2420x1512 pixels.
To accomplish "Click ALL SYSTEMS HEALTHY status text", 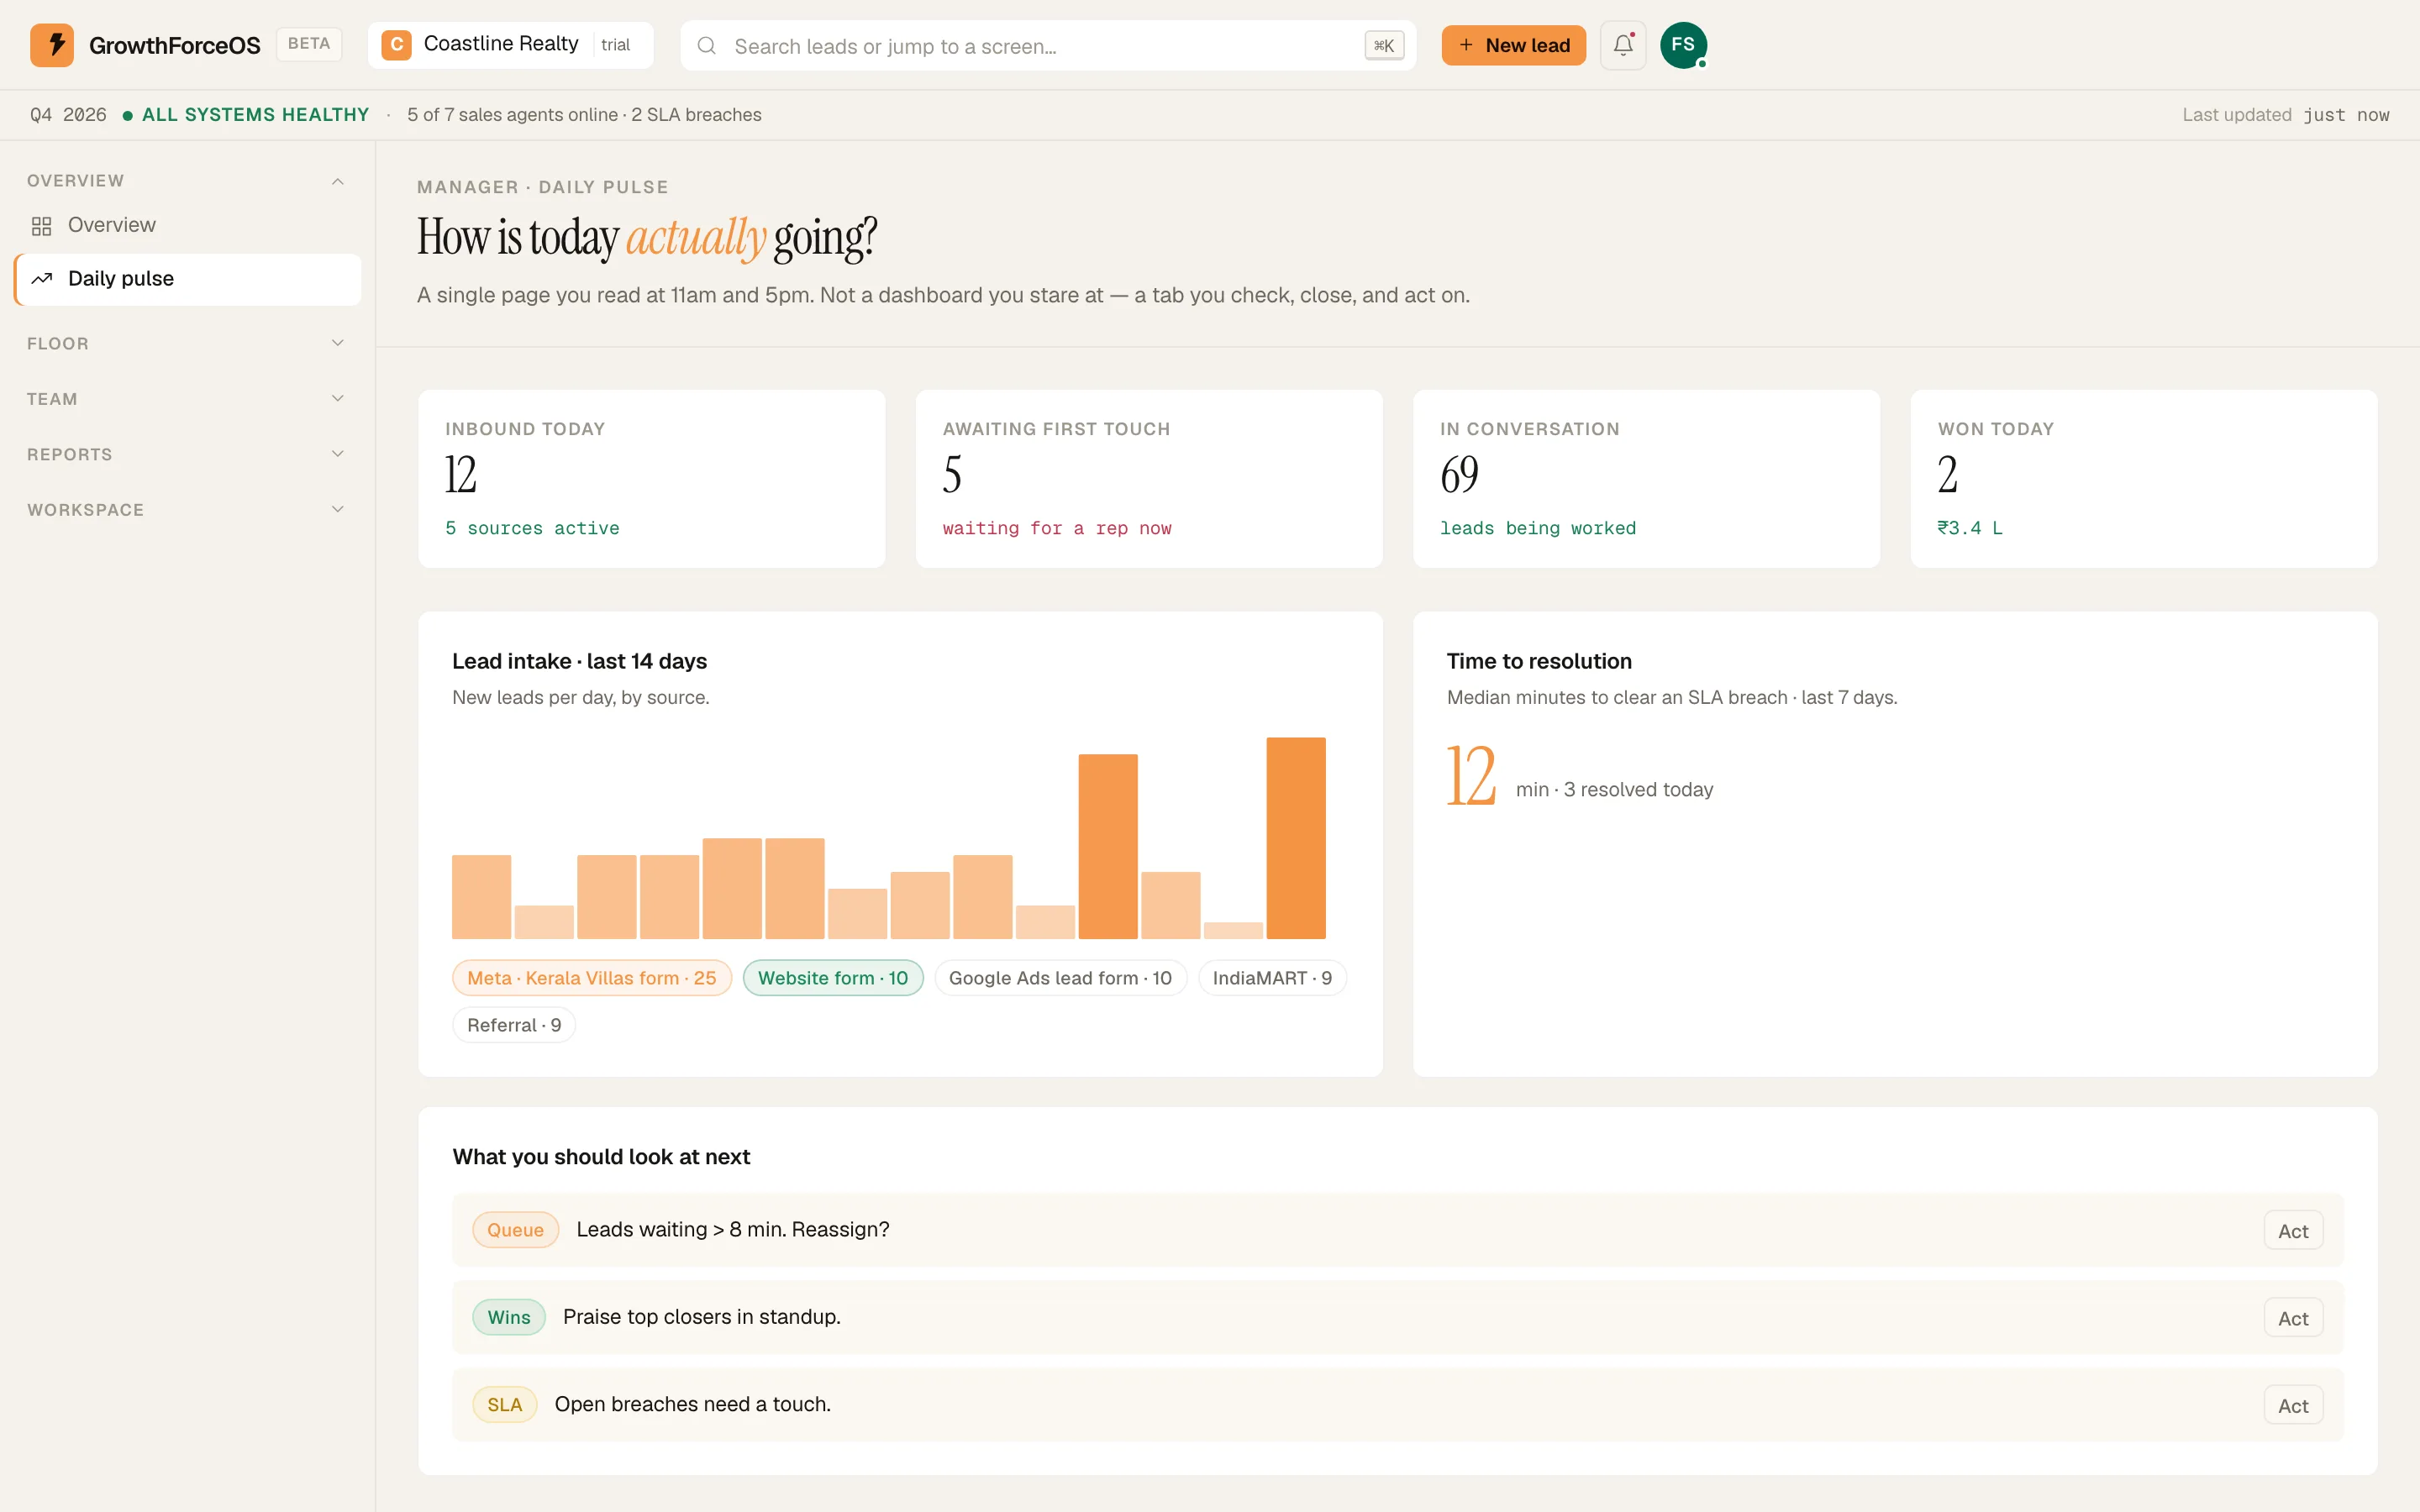I will click(x=255, y=115).
